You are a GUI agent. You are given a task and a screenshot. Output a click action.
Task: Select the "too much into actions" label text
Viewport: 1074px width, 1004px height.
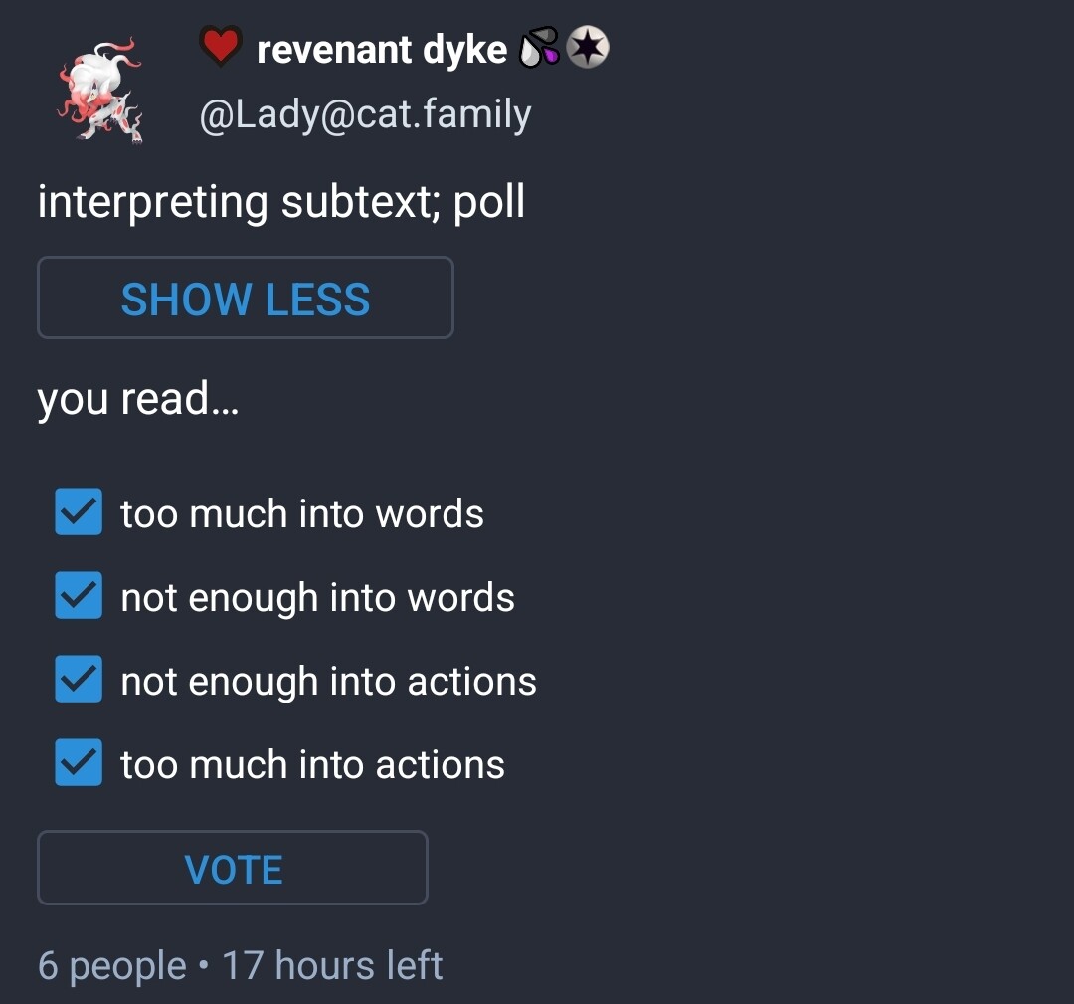[x=312, y=764]
